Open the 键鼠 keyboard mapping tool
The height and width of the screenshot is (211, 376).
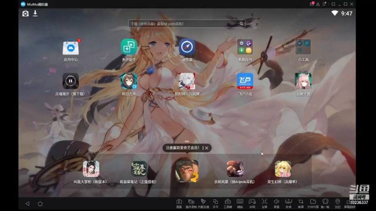(x=240, y=203)
